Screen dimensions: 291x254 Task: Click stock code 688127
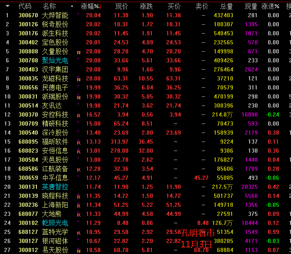28,232
